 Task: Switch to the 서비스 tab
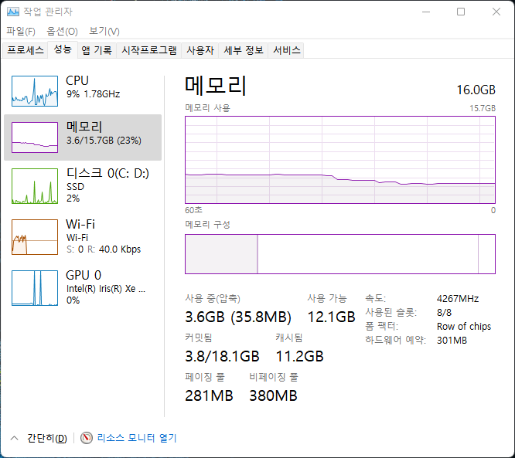pos(286,50)
